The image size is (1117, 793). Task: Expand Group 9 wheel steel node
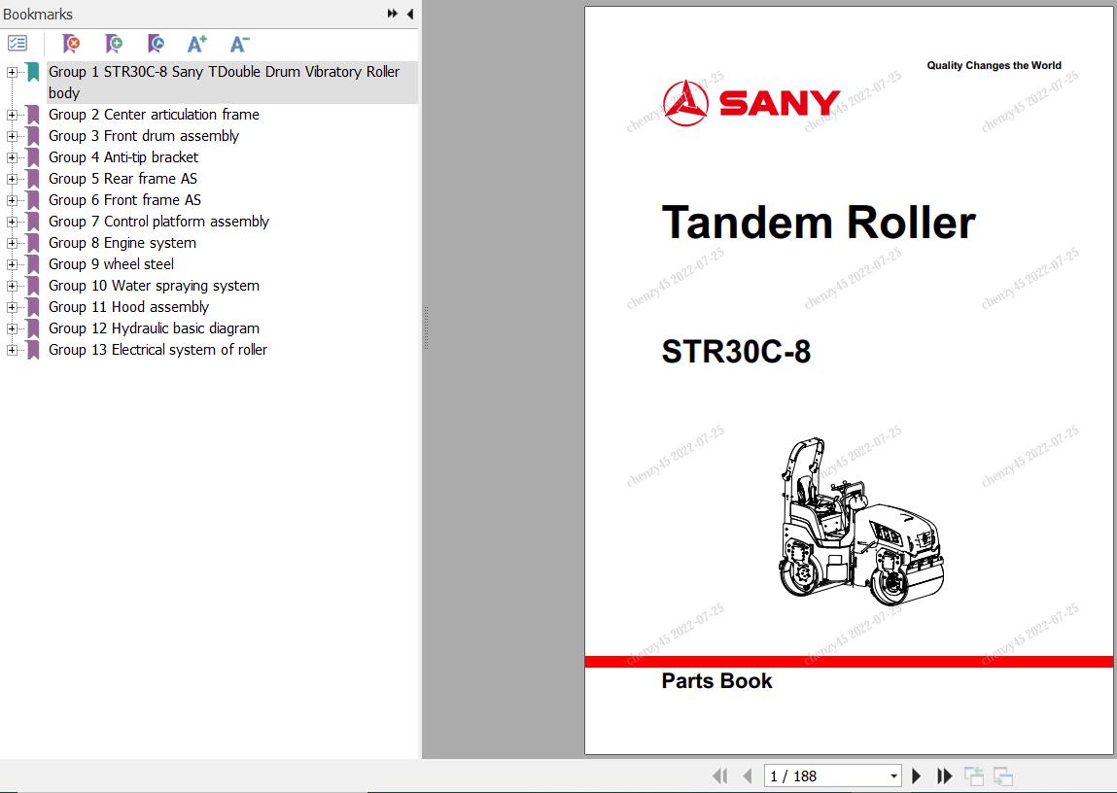(12, 264)
